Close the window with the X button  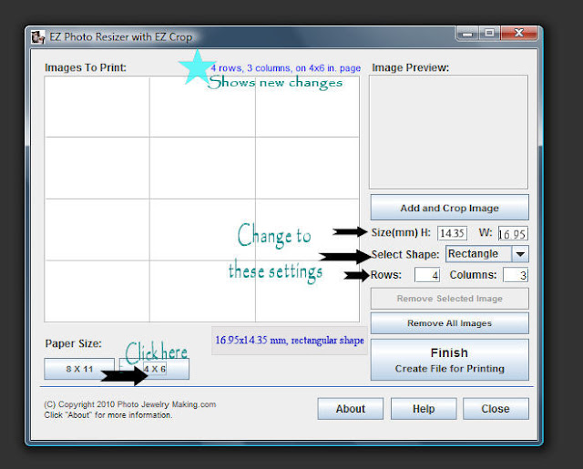tap(519, 34)
